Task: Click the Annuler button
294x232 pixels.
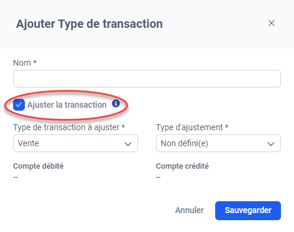Action: [x=189, y=210]
